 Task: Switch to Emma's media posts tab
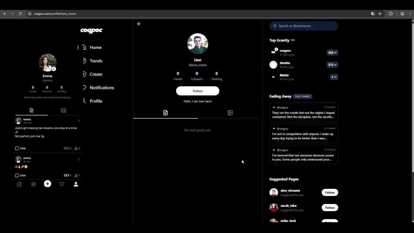[x=63, y=110]
